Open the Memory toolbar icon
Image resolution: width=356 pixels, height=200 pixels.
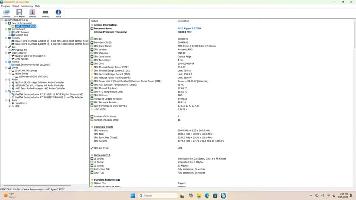(x=45, y=13)
